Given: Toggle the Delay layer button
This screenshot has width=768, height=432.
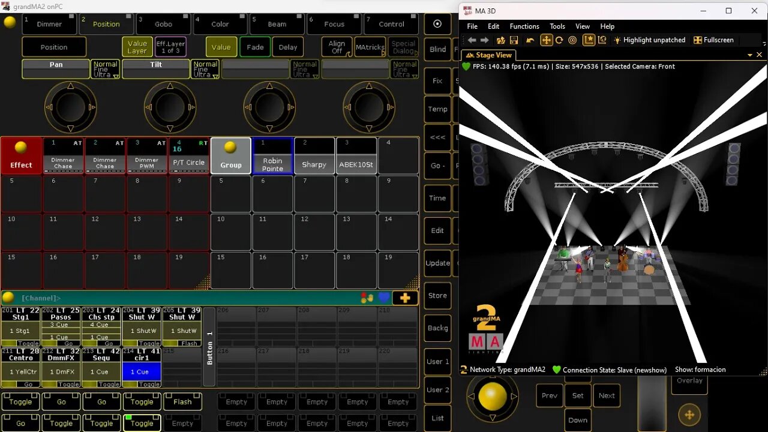Looking at the screenshot, I should point(288,47).
